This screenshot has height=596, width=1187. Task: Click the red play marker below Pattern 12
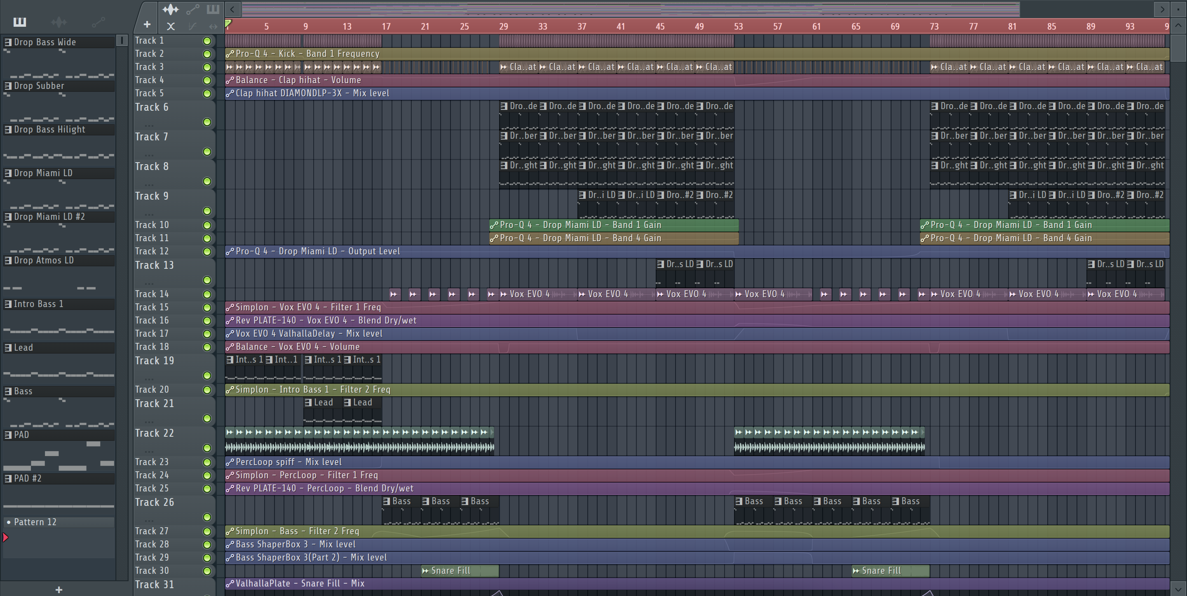[5, 537]
